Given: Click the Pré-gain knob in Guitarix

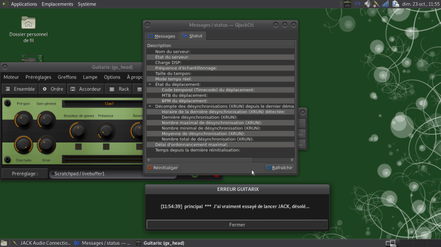Looking at the screenshot, I should 23,120.
